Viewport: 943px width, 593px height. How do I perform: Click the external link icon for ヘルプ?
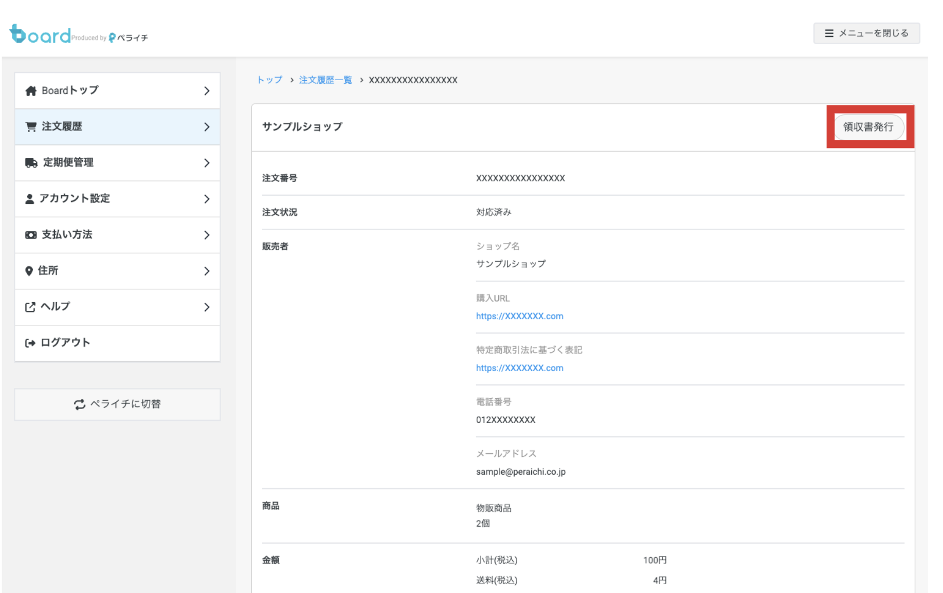[x=30, y=307]
